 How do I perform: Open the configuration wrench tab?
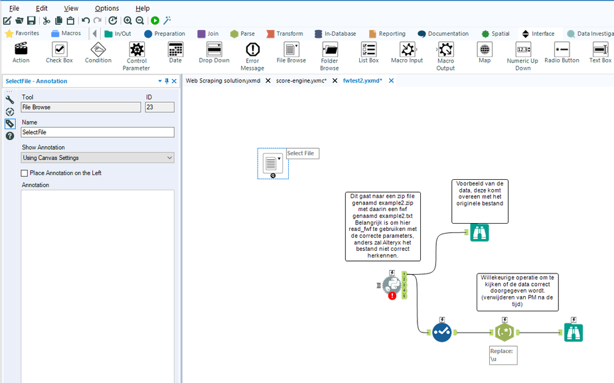pos(10,100)
